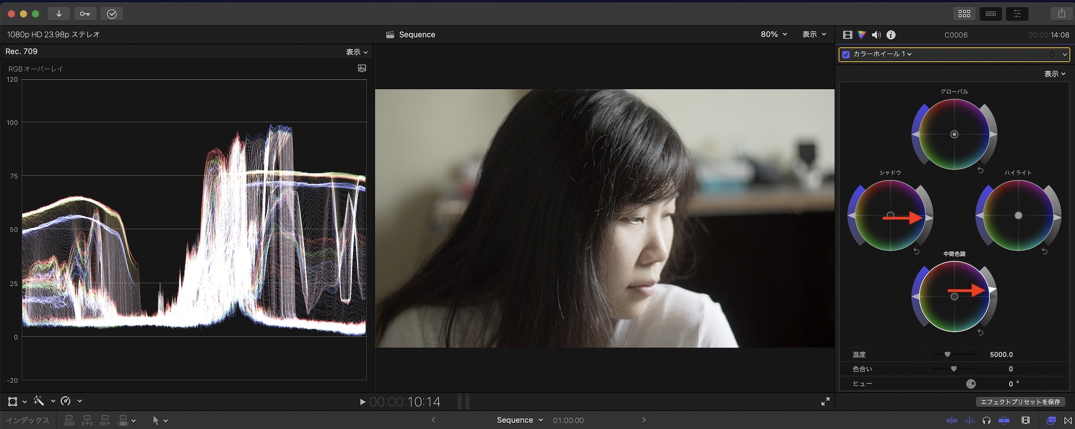
Task: Toggle the browser visibility grid button
Action: (x=964, y=14)
